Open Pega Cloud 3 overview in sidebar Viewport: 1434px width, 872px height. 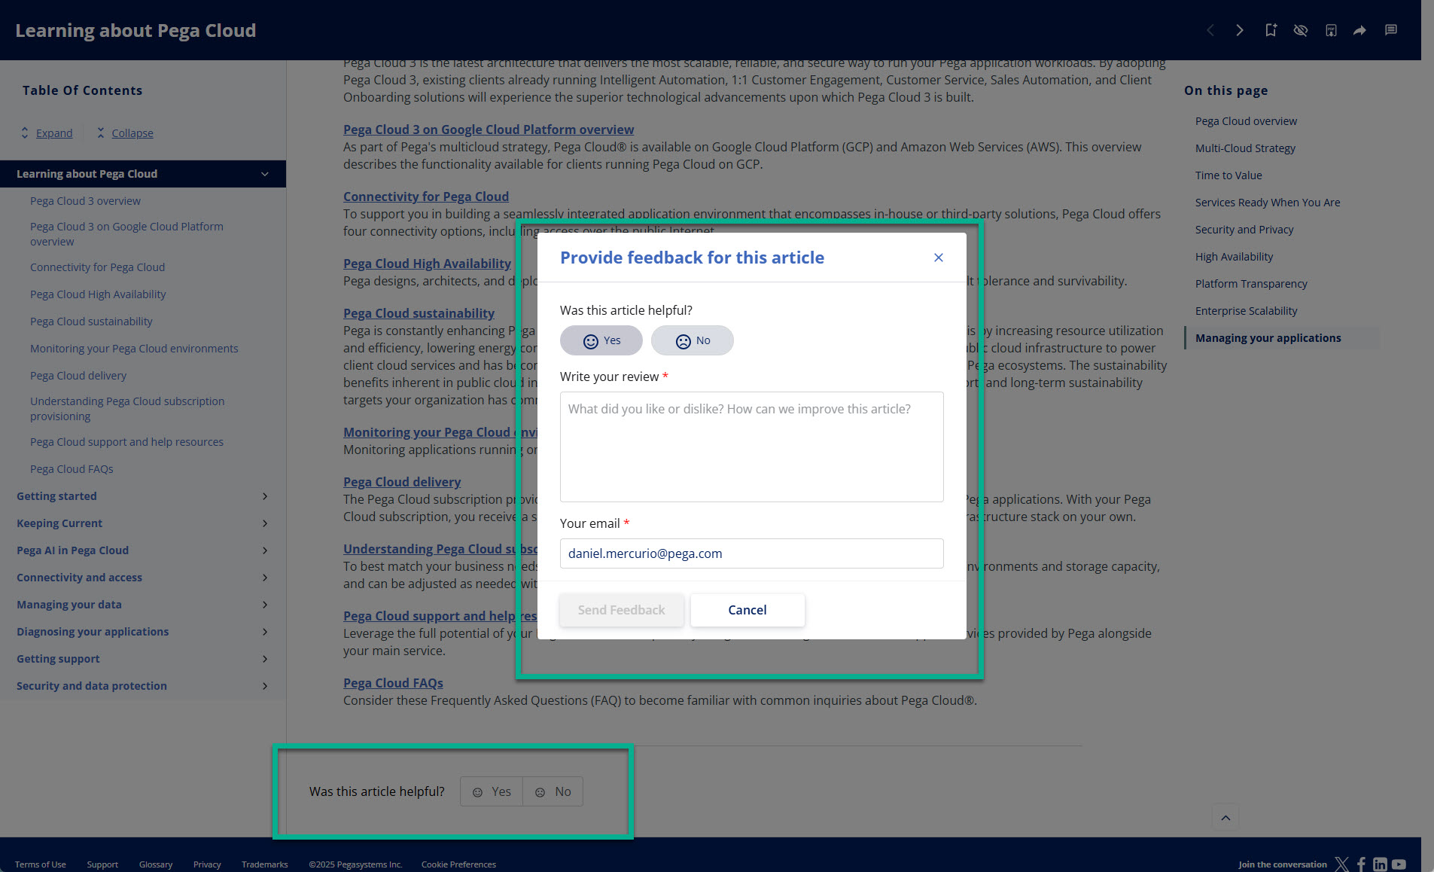click(x=85, y=201)
